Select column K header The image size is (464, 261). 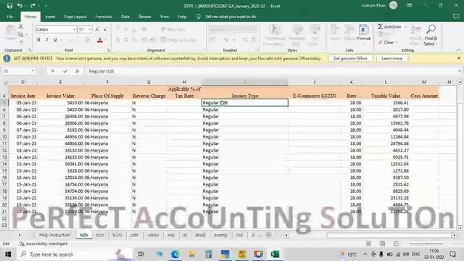click(x=351, y=82)
